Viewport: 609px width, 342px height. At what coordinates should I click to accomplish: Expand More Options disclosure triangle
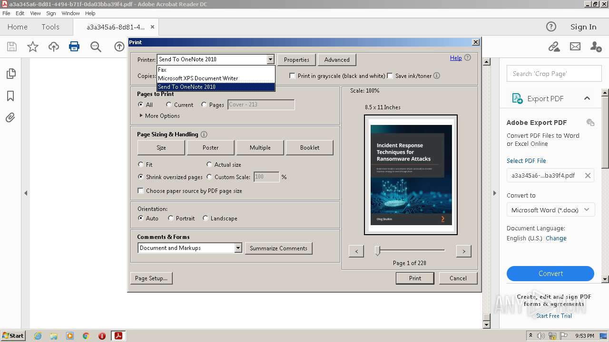141,115
